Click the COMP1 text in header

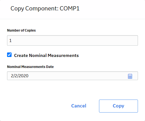point(70,8)
